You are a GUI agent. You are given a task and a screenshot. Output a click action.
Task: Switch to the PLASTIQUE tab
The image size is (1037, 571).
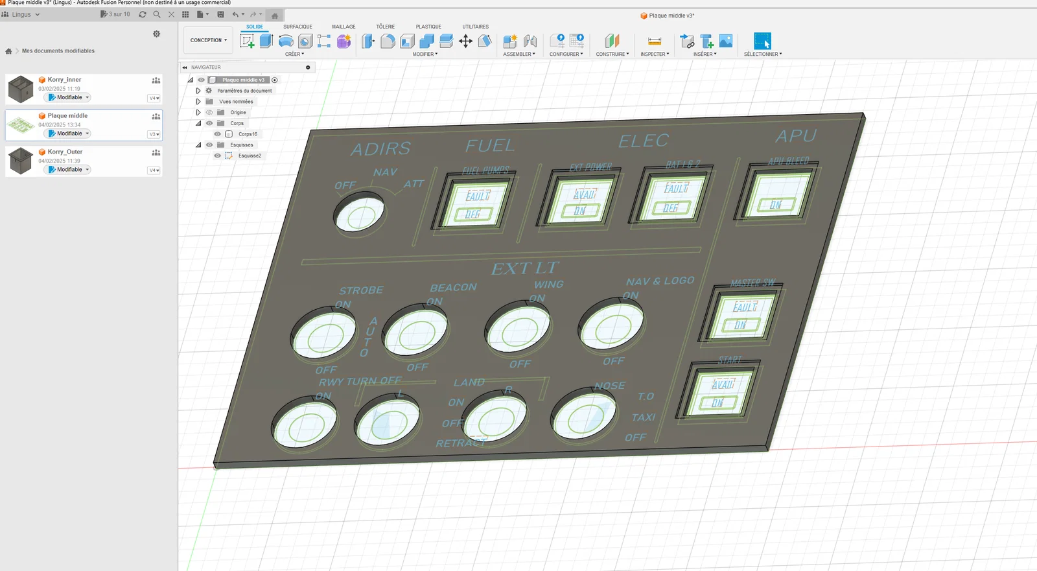[x=428, y=27]
